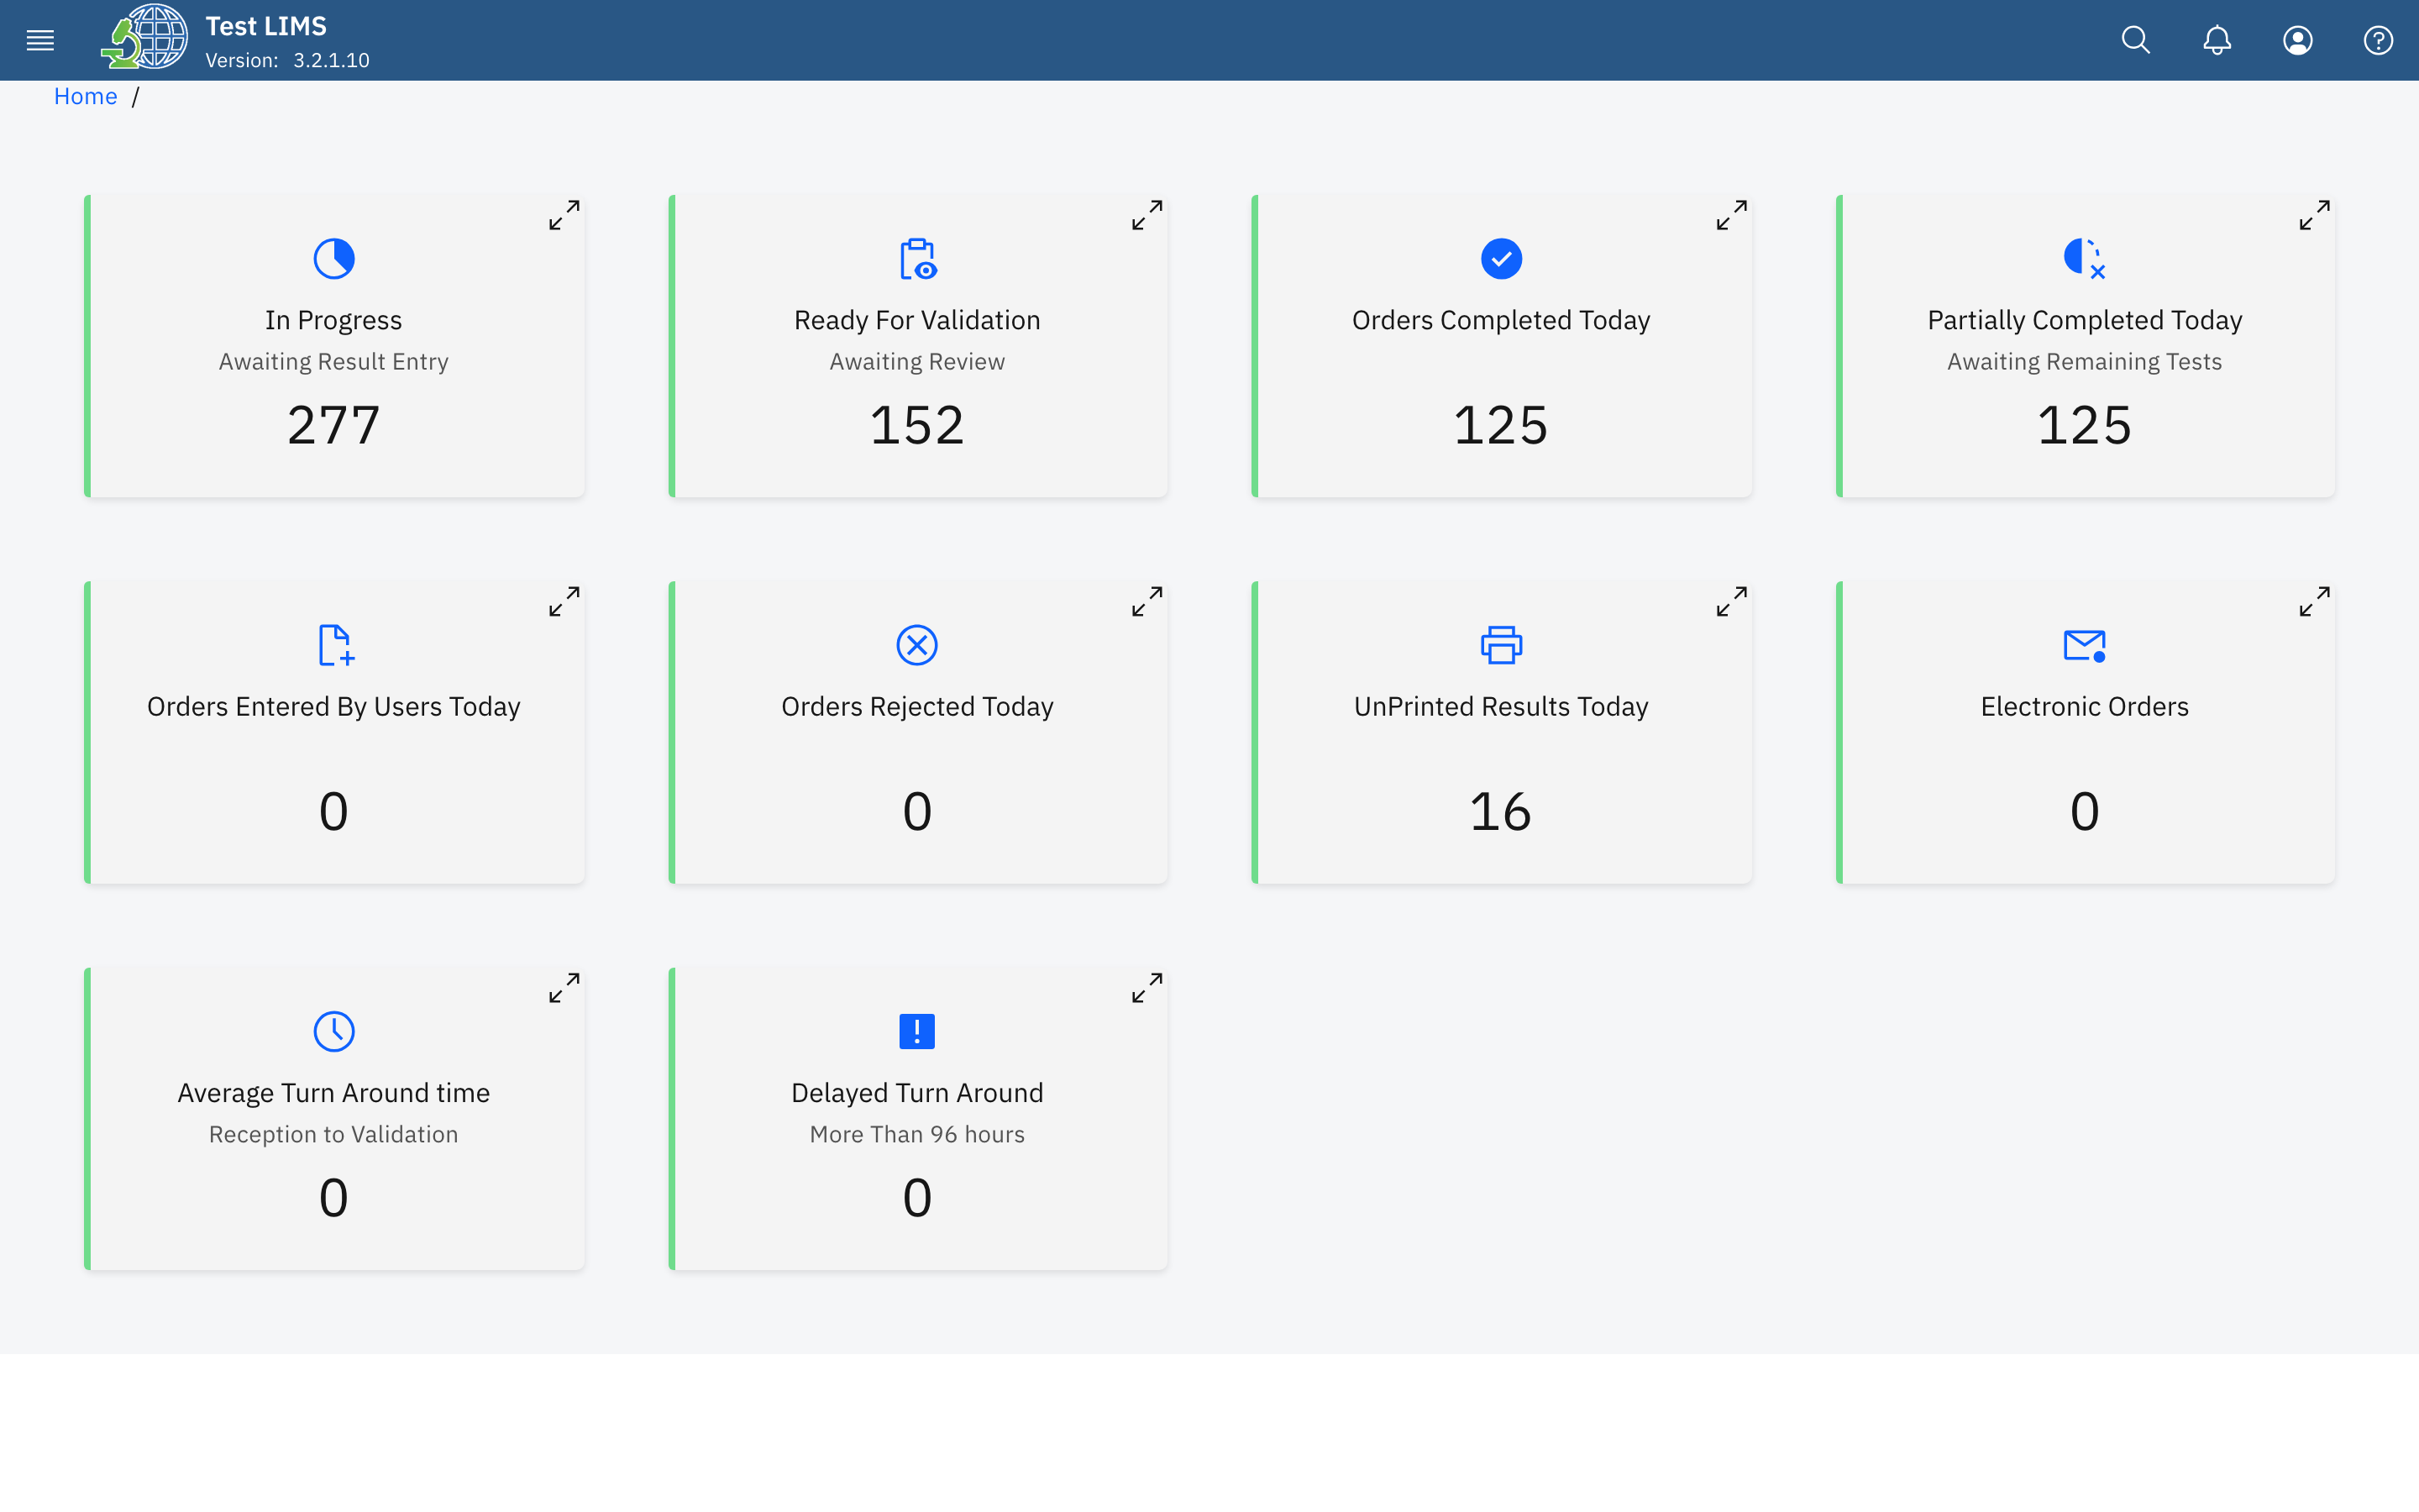2419x1512 pixels.
Task: Click the Orders Completed Today title
Action: tap(1502, 320)
